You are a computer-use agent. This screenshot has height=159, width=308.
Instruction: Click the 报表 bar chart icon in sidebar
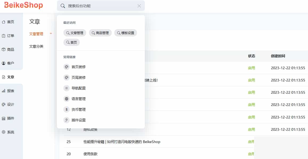click(x=3, y=91)
